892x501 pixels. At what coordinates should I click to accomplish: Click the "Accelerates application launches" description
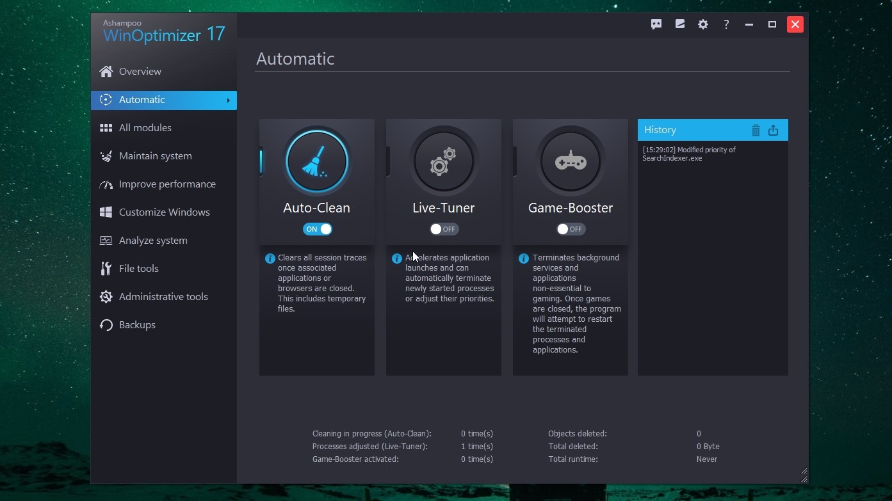pyautogui.click(x=450, y=278)
